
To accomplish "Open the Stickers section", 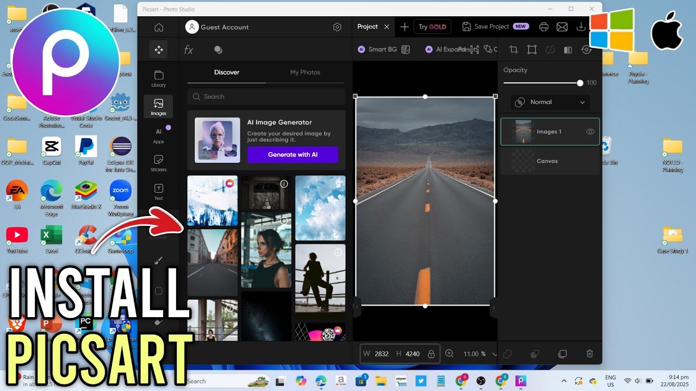I will click(159, 163).
